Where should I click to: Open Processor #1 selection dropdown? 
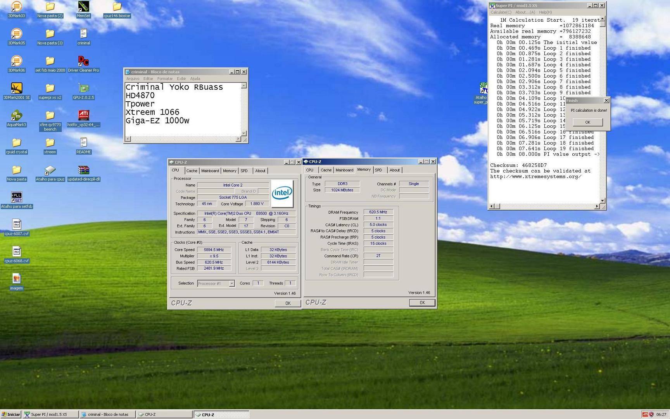(231, 284)
